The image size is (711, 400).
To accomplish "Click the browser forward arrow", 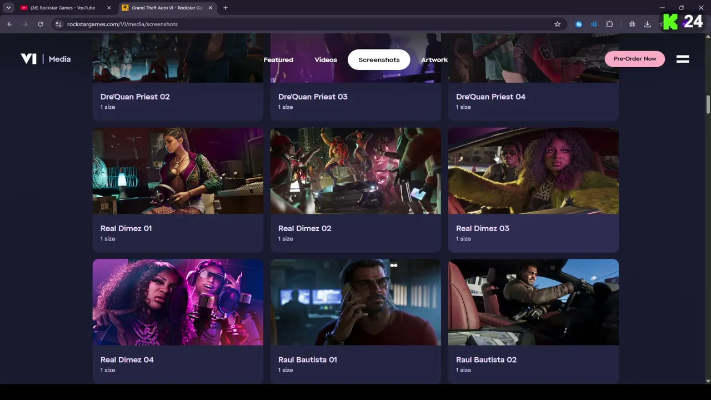I will pos(25,24).
